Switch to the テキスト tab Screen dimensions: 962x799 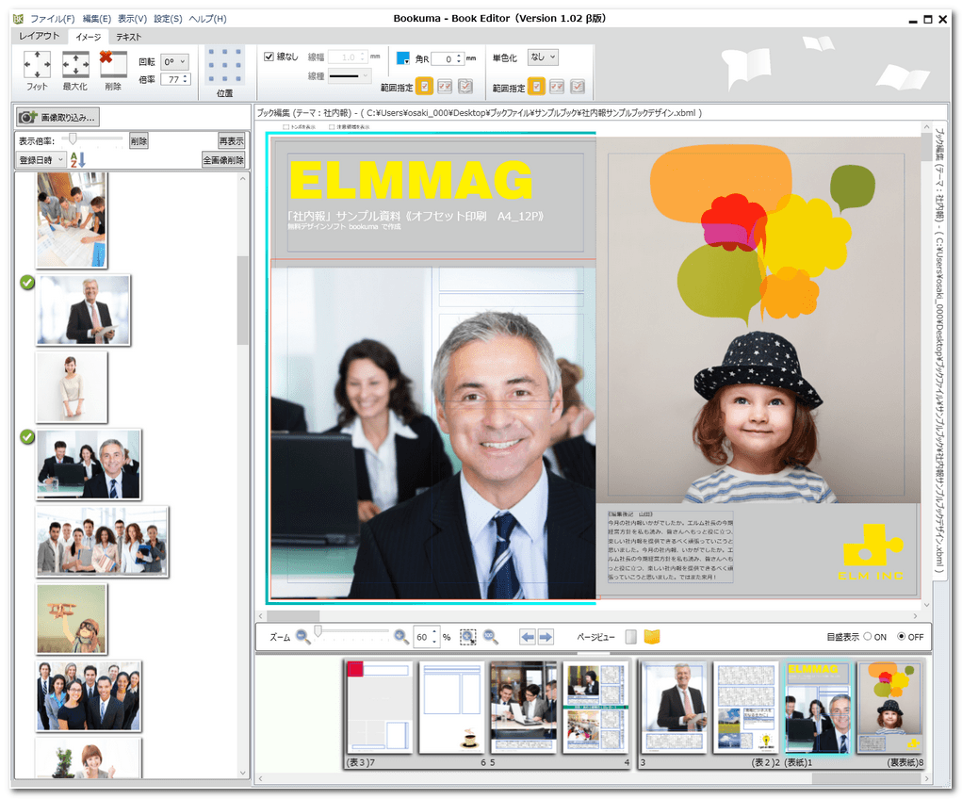pos(129,37)
